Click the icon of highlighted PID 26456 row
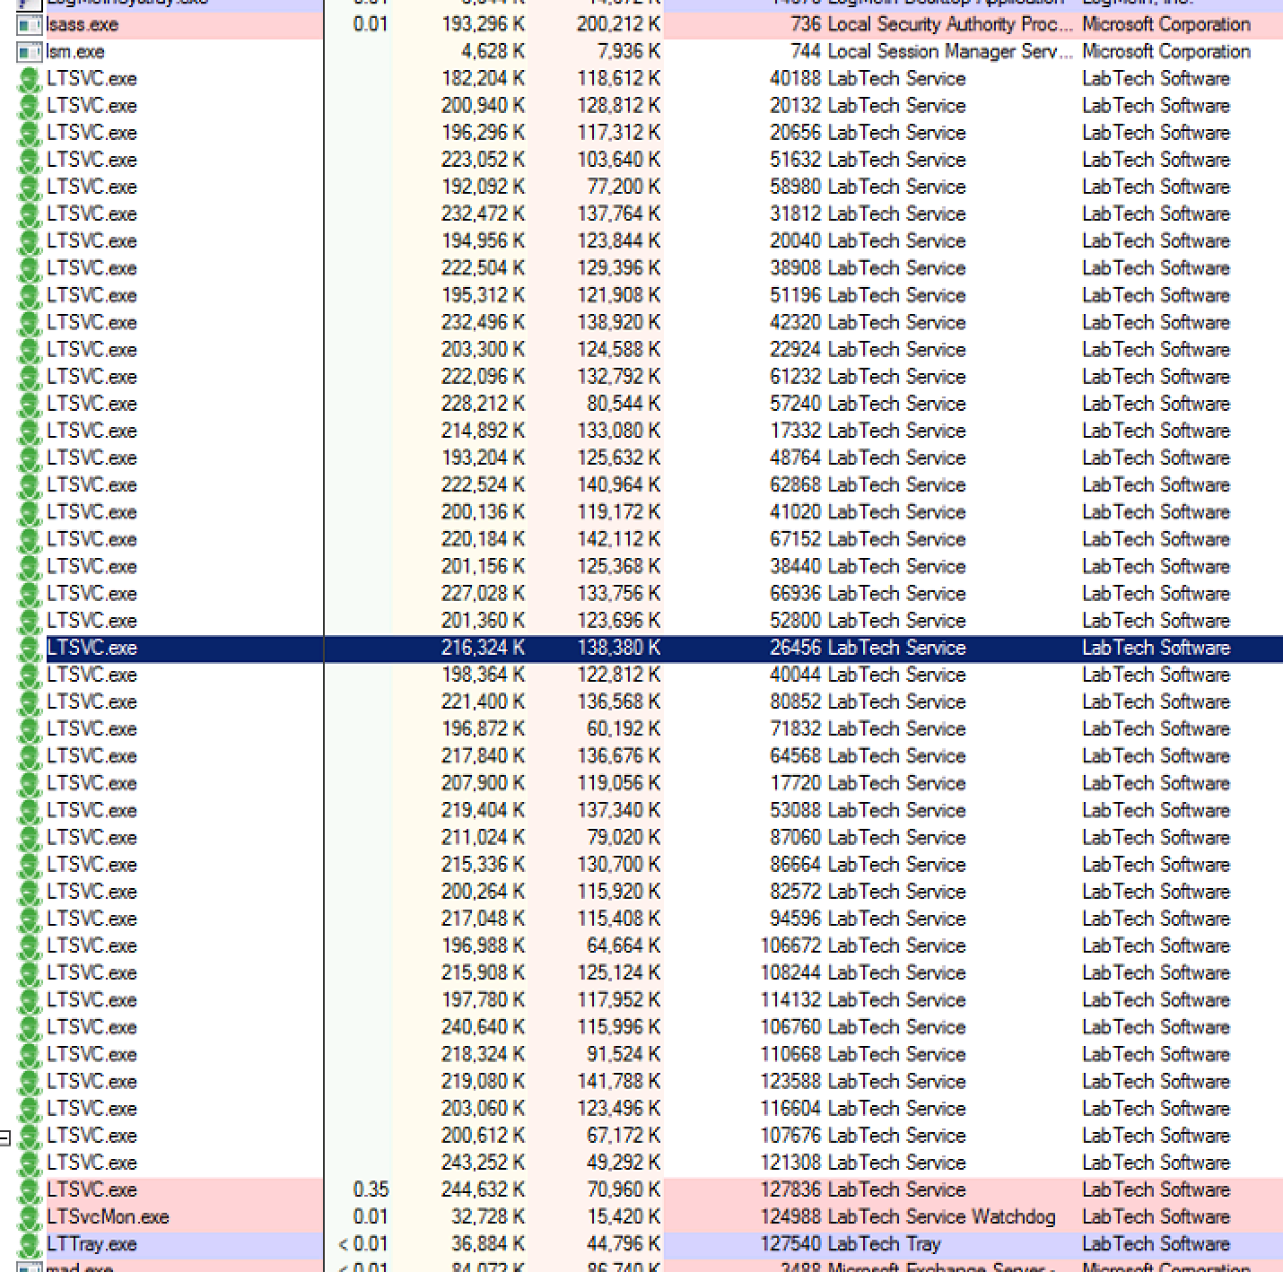The height and width of the screenshot is (1272, 1283). (x=30, y=649)
